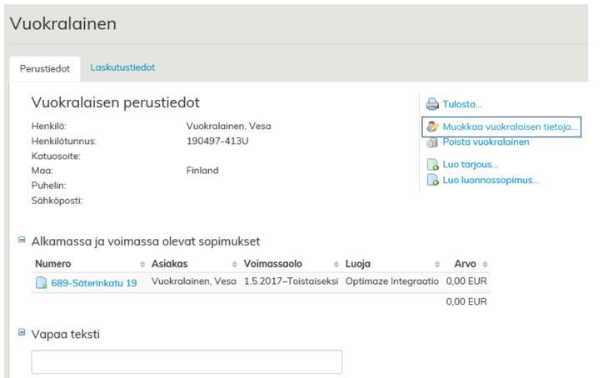603x378 pixels.
Task: Collapse the Vapaa teksti section
Action: pos(22,333)
